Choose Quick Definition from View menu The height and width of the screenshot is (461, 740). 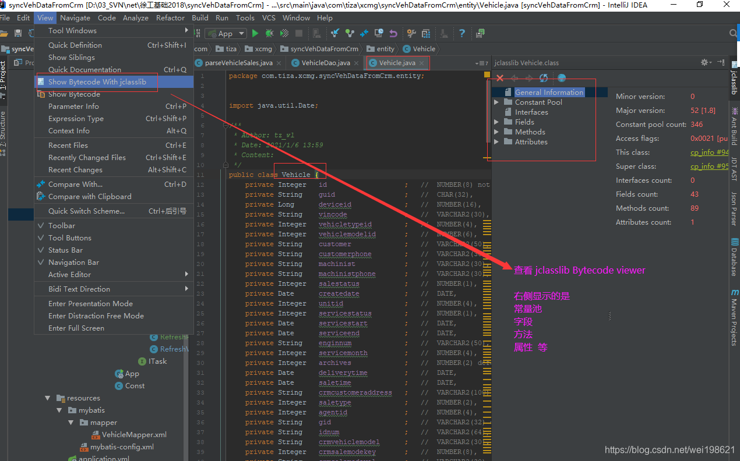point(114,45)
